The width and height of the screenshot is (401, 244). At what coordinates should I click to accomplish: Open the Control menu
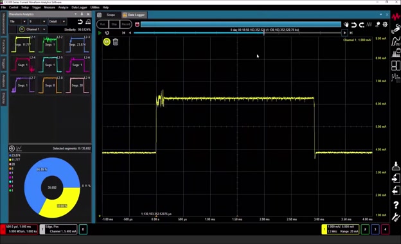(13, 8)
